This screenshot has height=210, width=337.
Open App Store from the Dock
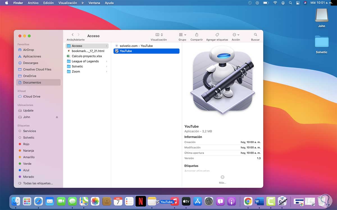click(198, 201)
